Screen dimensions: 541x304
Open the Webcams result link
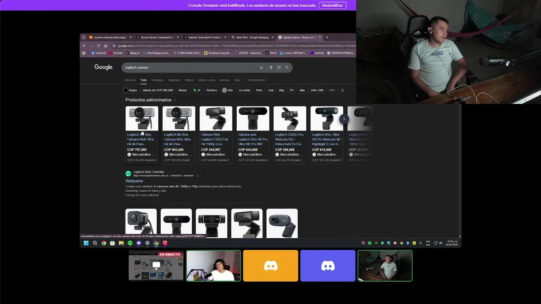click(134, 181)
